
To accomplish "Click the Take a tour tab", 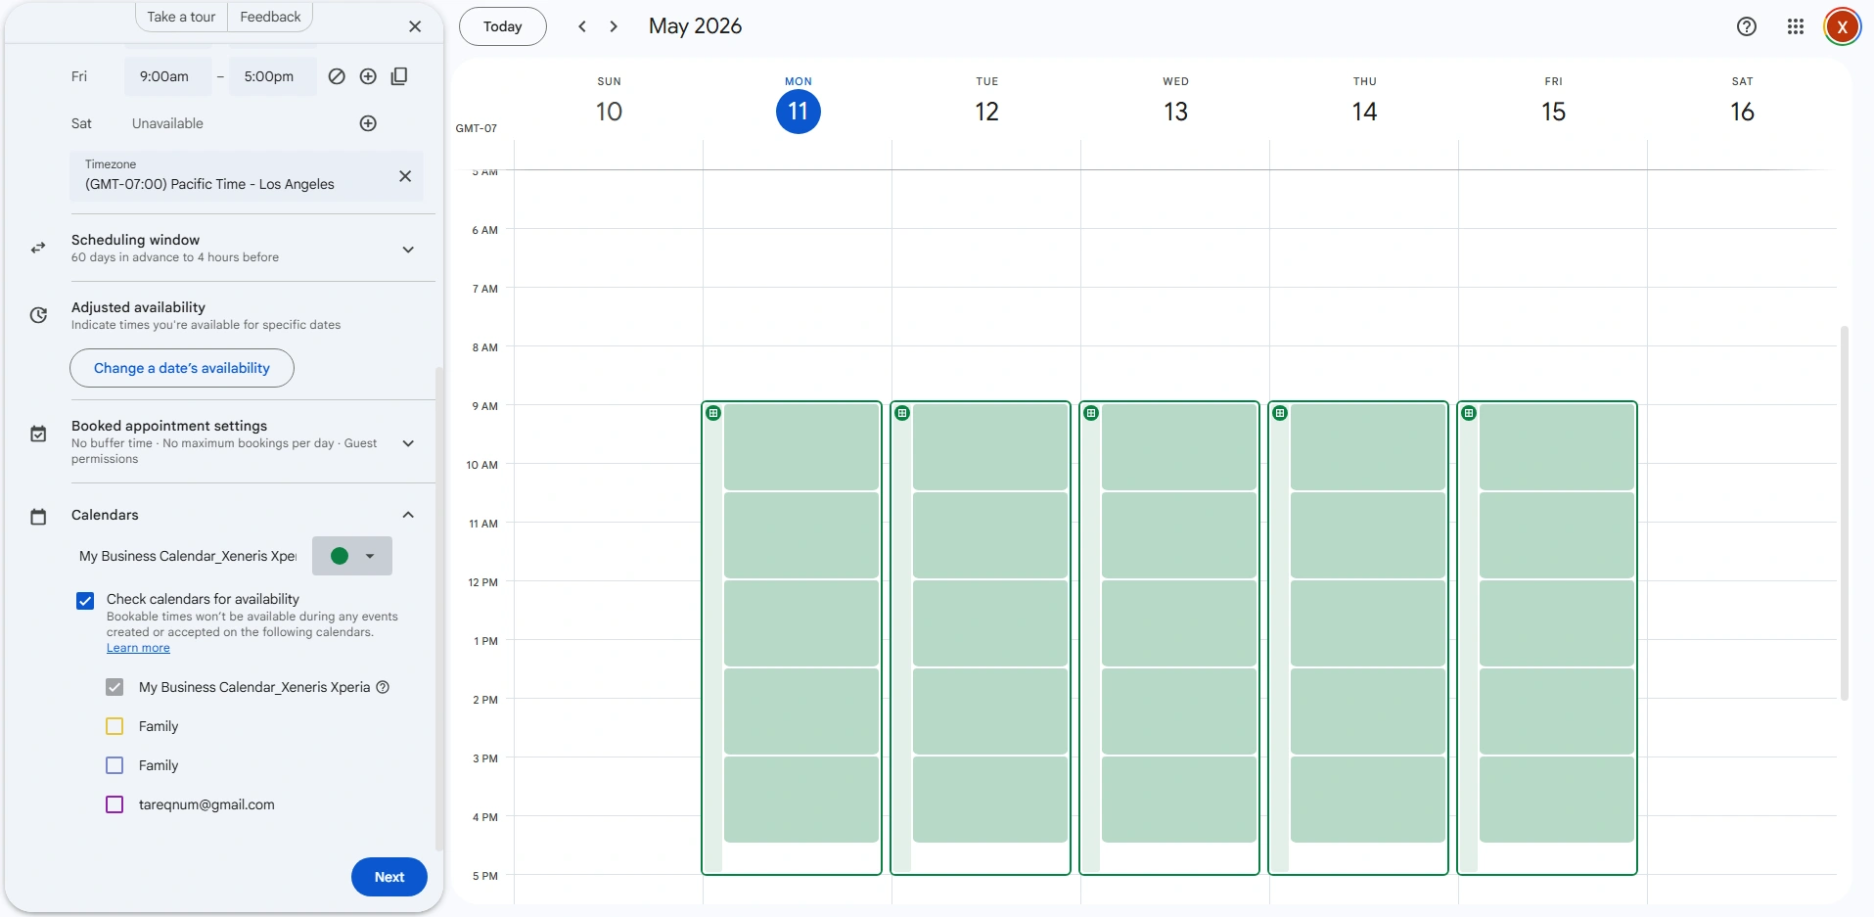I will [181, 17].
